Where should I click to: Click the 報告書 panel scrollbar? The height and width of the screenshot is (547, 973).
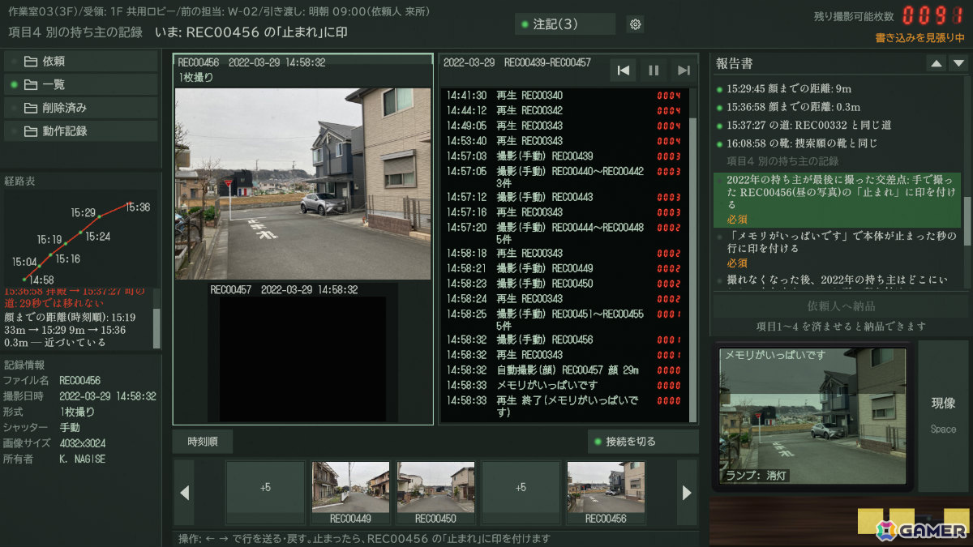pyautogui.click(x=966, y=220)
